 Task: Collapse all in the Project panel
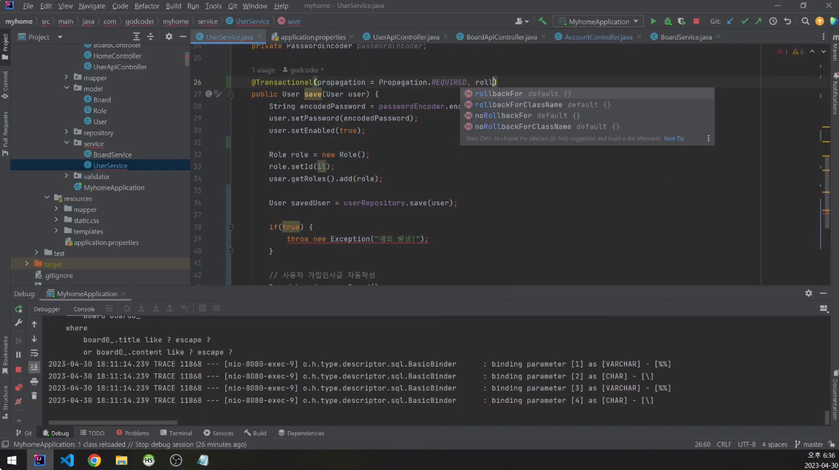(x=150, y=37)
